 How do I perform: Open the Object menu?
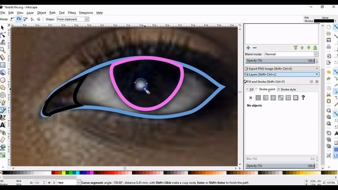42,13
